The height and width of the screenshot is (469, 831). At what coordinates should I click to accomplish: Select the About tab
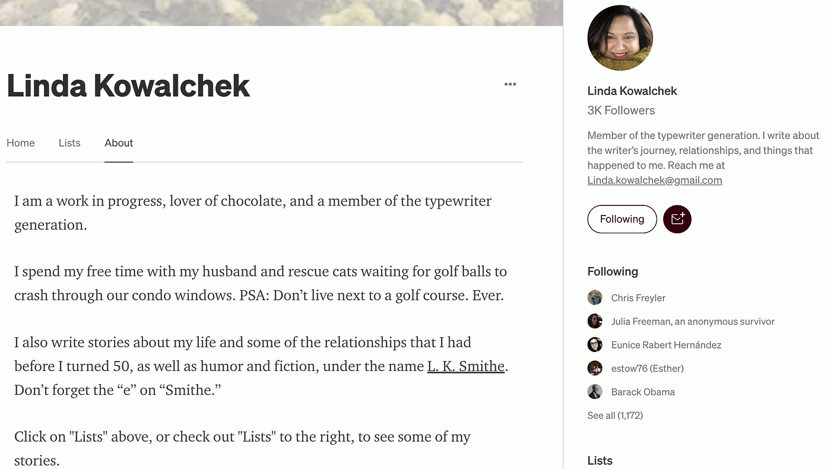click(x=119, y=143)
